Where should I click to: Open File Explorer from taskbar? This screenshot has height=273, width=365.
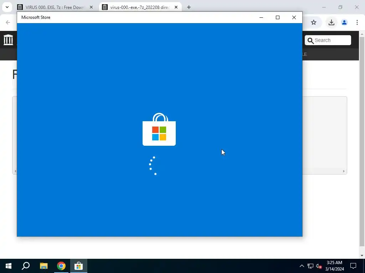(x=43, y=266)
